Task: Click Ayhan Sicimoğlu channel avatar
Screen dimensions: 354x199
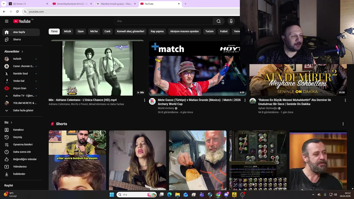Action: (253, 101)
